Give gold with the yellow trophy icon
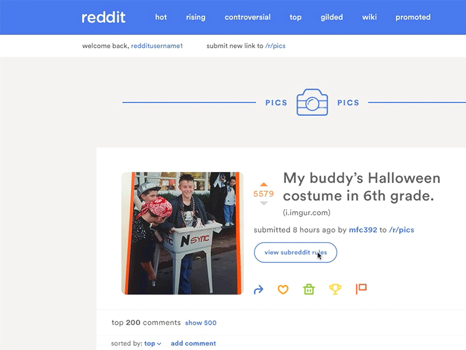 click(336, 289)
